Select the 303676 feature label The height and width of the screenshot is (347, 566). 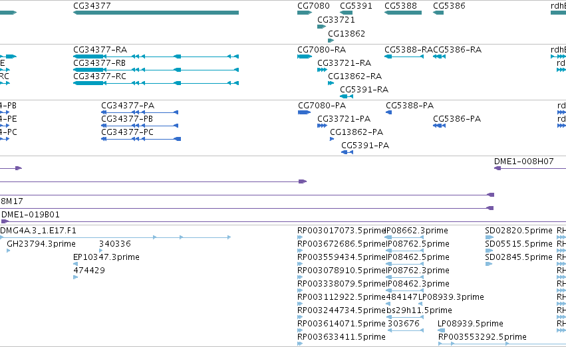[x=403, y=324]
